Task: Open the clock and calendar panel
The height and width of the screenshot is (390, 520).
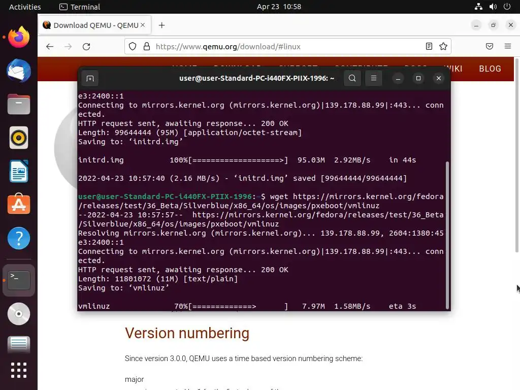Action: [x=279, y=7]
